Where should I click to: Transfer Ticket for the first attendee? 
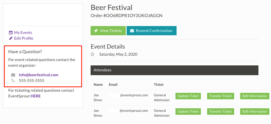pos(221,96)
